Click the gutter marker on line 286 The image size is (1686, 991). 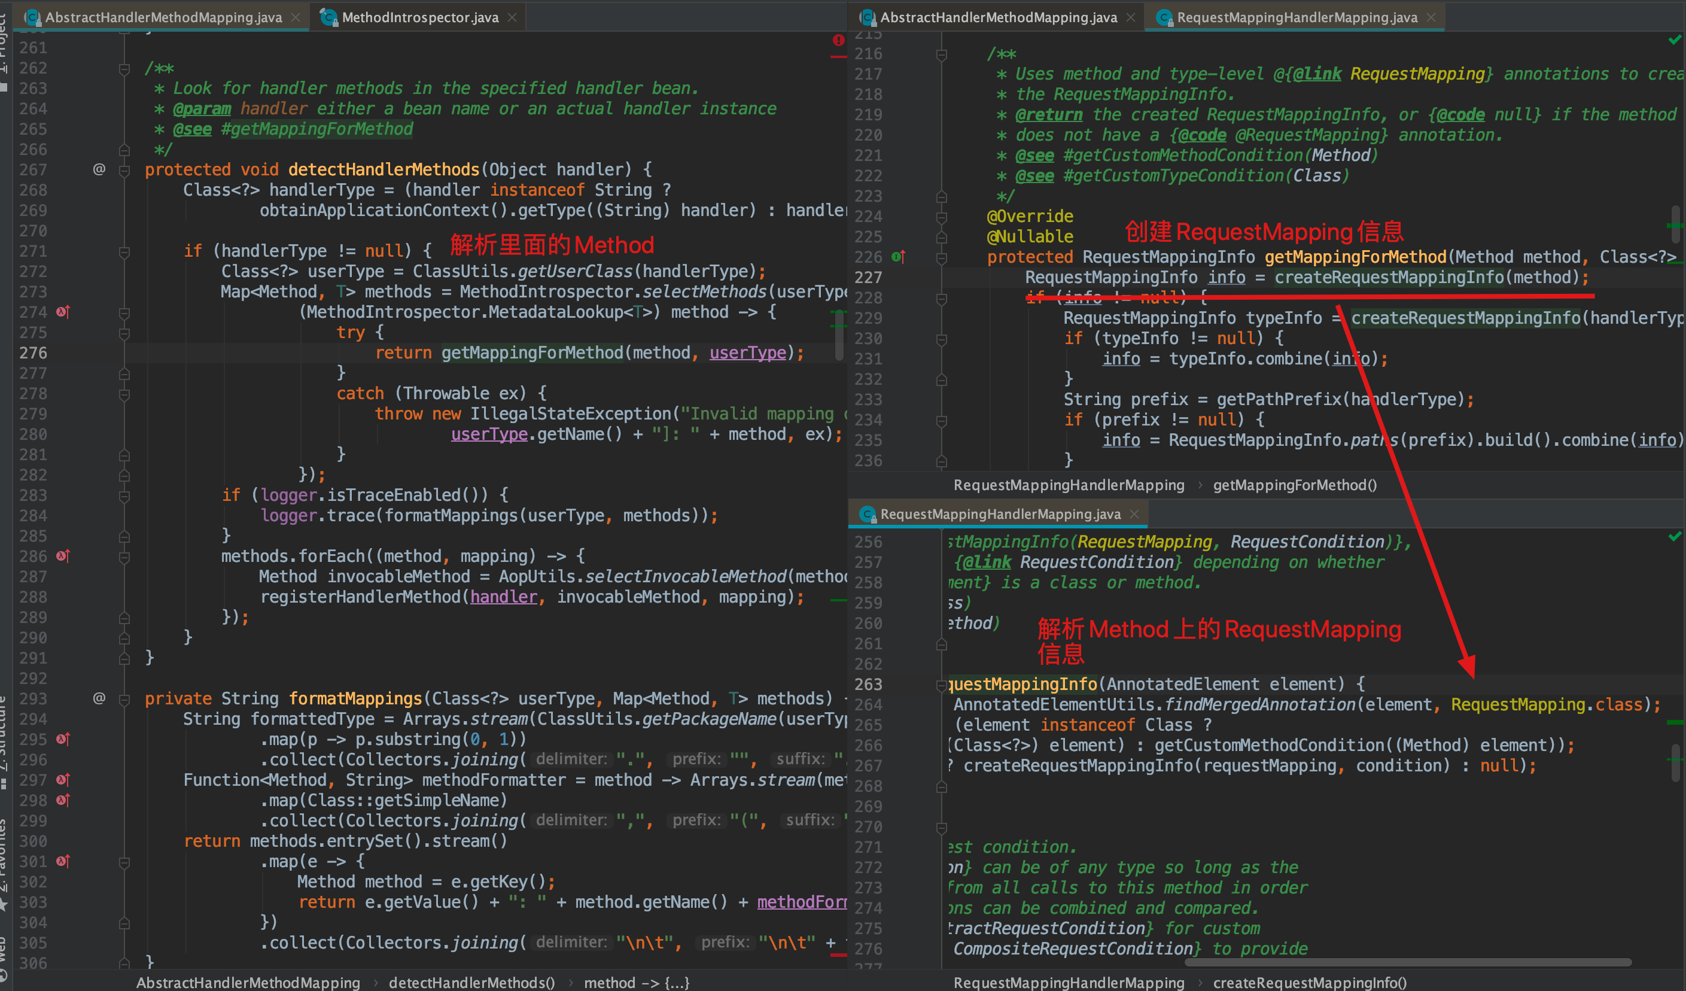click(63, 556)
